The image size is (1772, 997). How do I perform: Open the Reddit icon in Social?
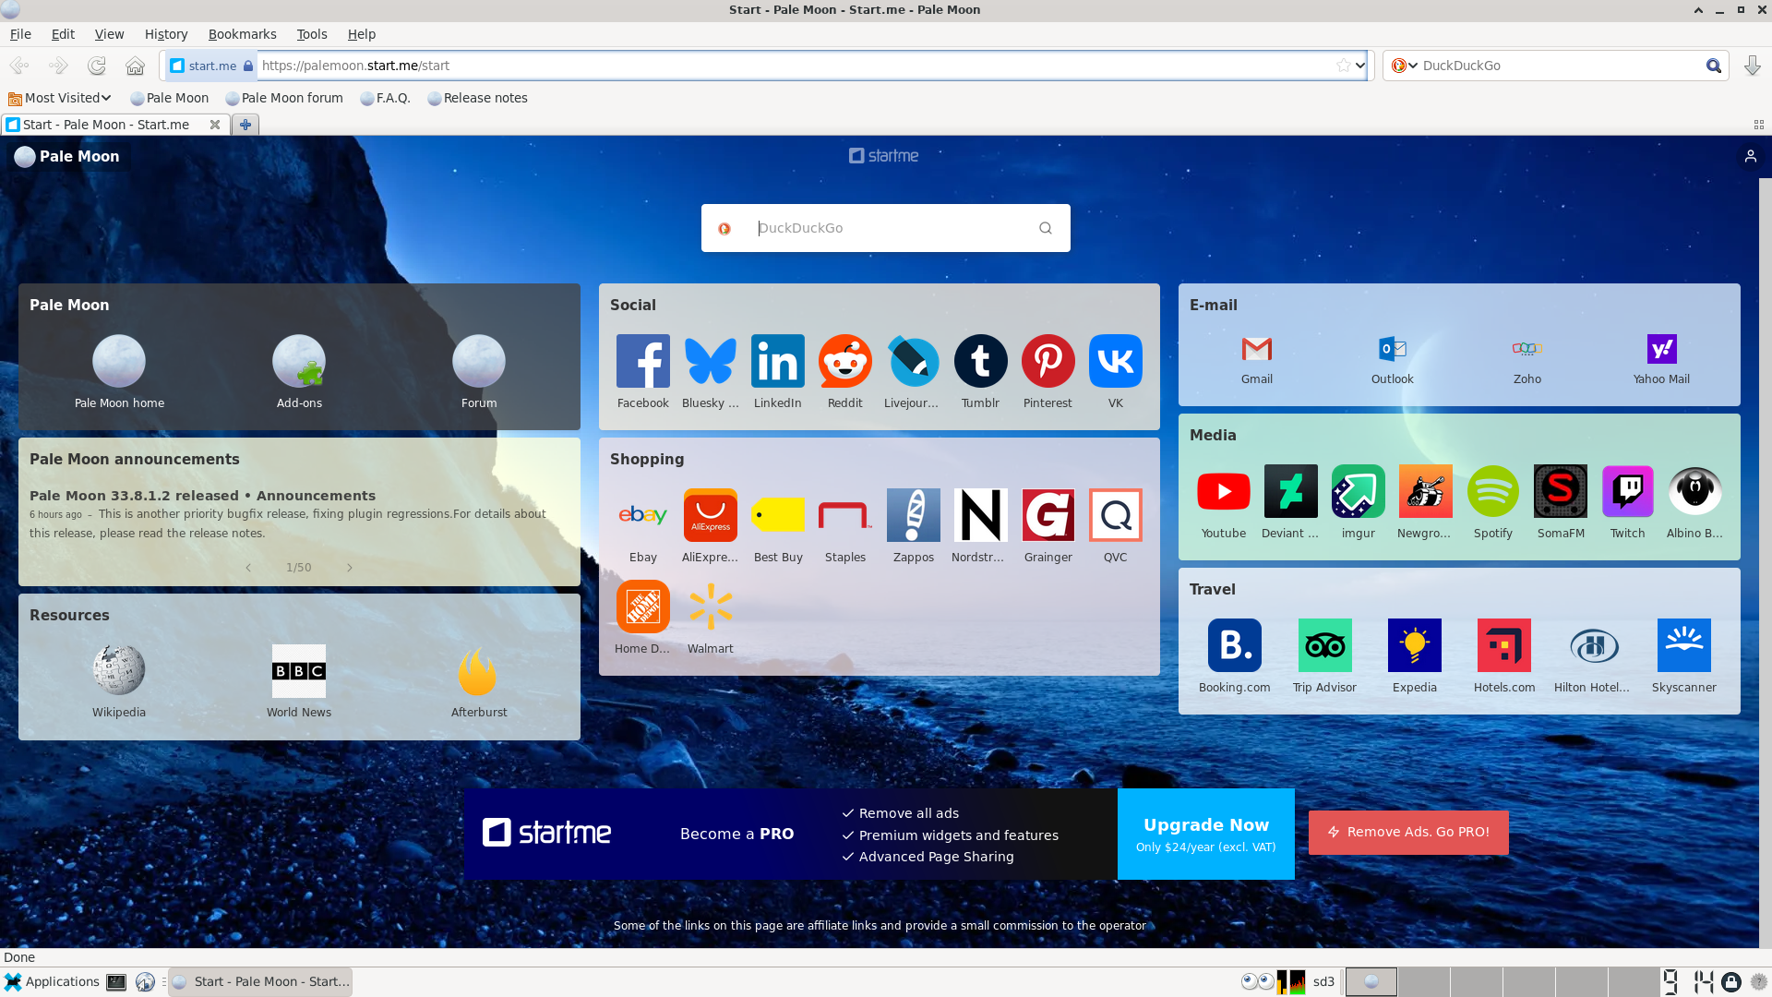844,361
